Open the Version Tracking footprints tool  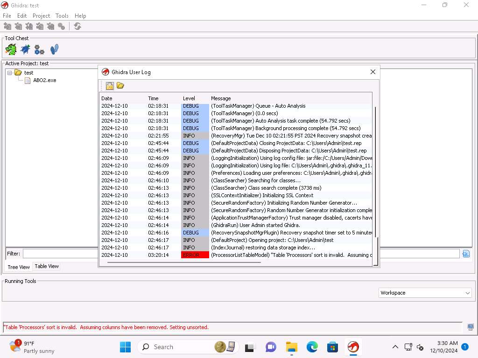click(54, 49)
